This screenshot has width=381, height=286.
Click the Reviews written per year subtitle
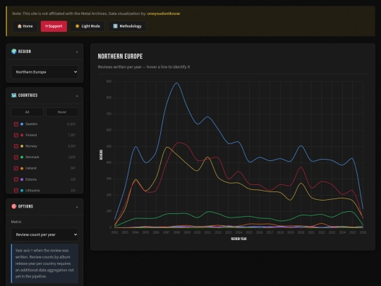(144, 67)
